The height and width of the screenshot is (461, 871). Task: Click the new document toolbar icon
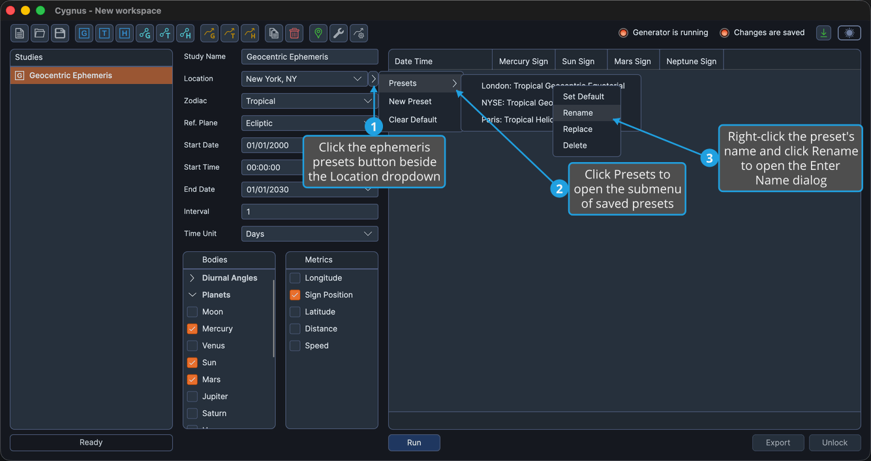click(20, 33)
